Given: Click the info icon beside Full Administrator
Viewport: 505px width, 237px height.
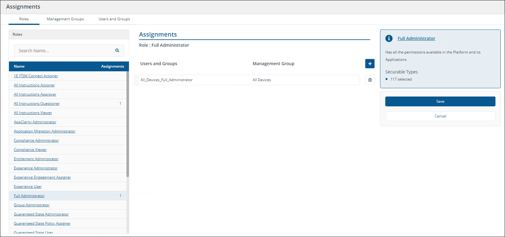Looking at the screenshot, I should click(389, 38).
